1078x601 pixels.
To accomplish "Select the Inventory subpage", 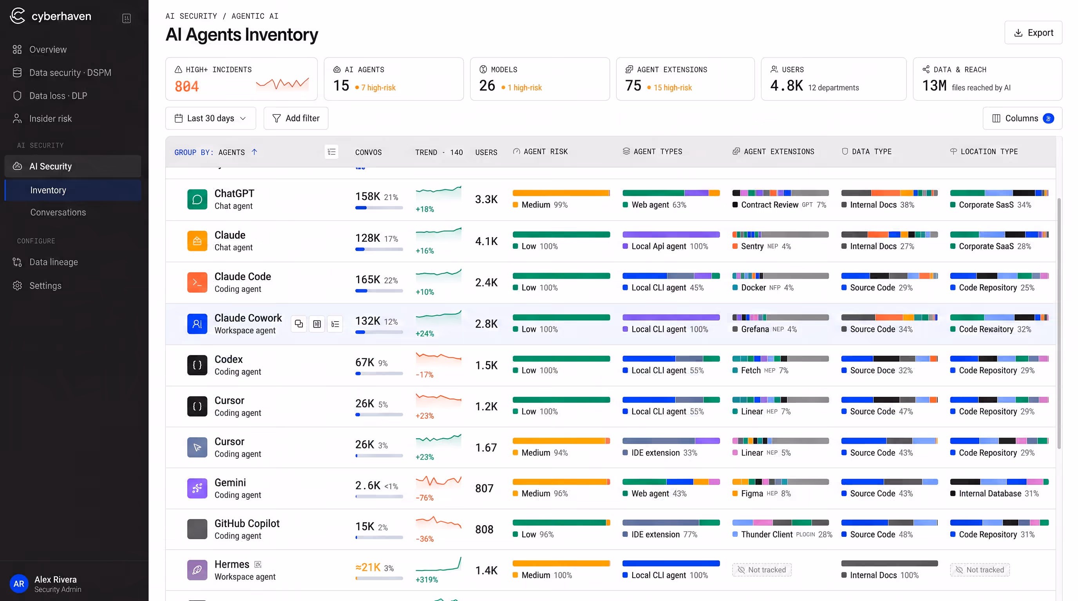I will [x=72, y=190].
